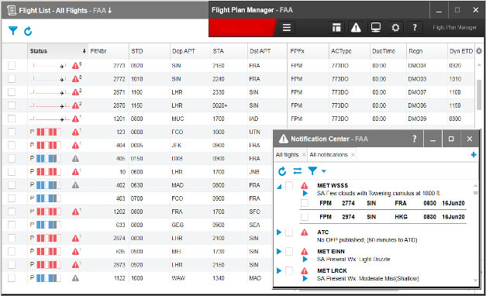Tick the MET WSSS notification checkbox

[289, 186]
